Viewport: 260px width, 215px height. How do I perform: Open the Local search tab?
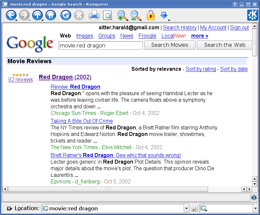pyautogui.click(x=168, y=36)
